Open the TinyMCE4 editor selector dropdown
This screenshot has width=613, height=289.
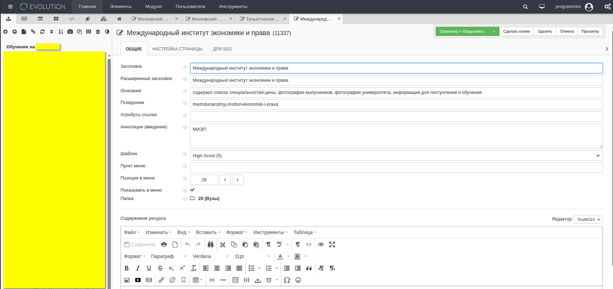click(x=588, y=219)
